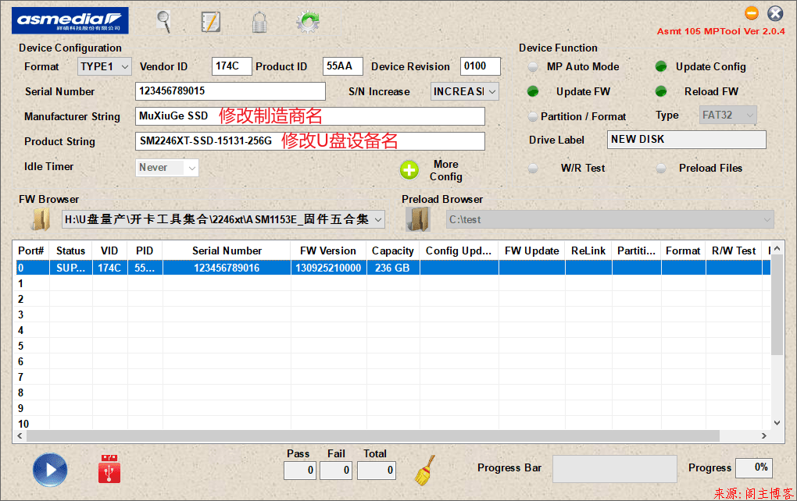Click the Progress Bar indicator

(x=614, y=468)
